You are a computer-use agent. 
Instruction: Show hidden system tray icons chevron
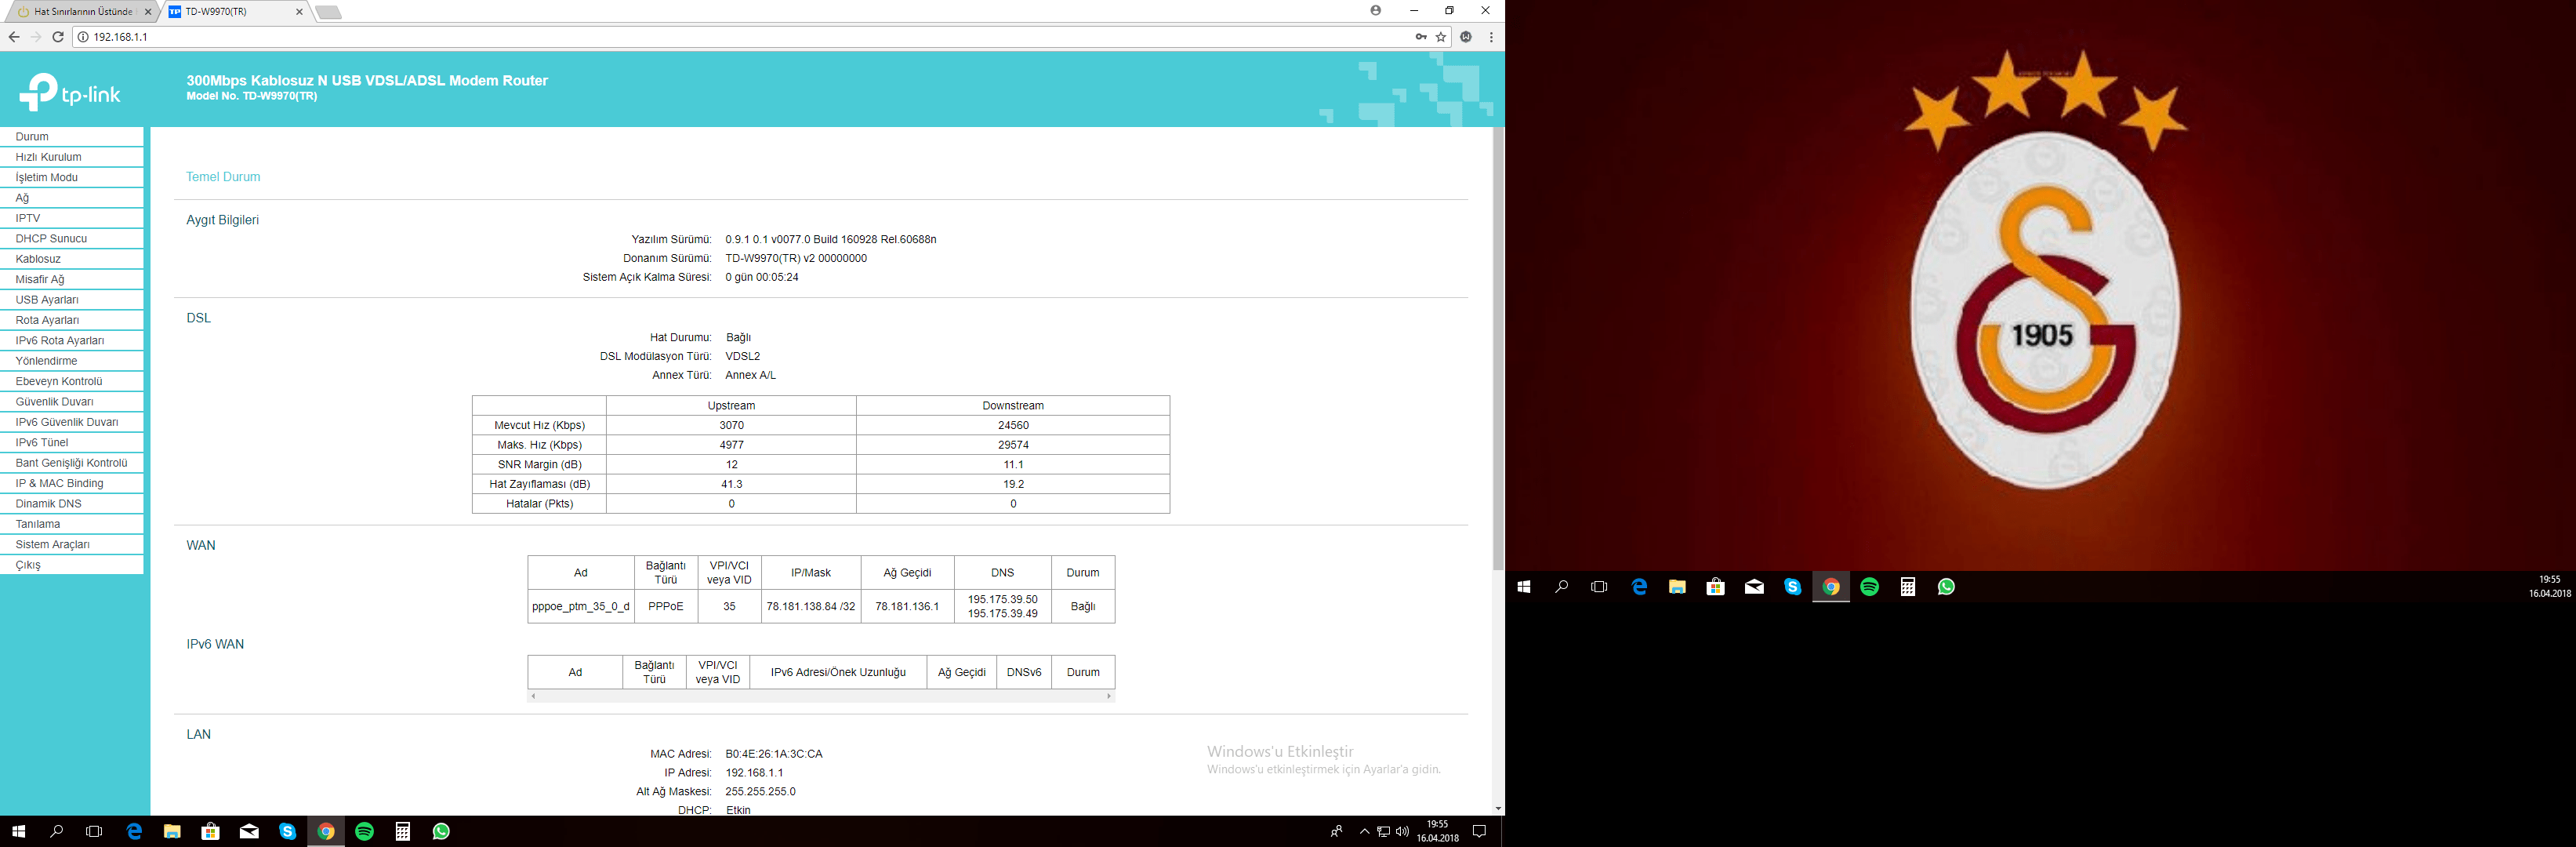tap(1364, 832)
